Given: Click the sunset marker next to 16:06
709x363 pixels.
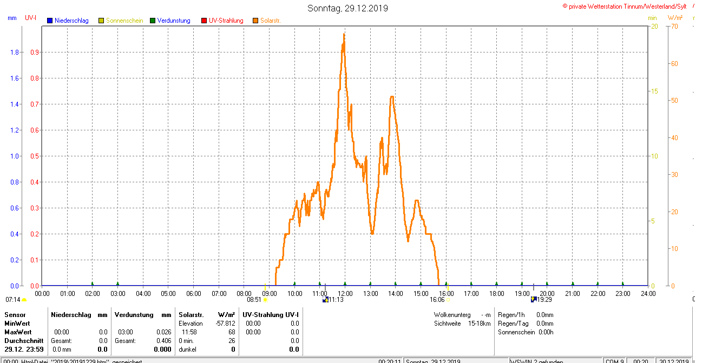Looking at the screenshot, I should point(448,300).
